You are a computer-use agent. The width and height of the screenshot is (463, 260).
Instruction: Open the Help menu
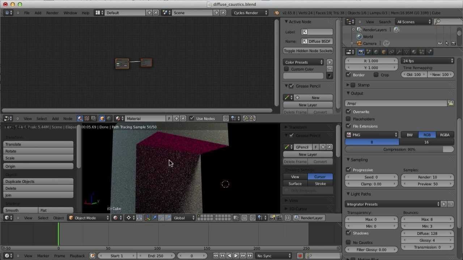(85, 13)
